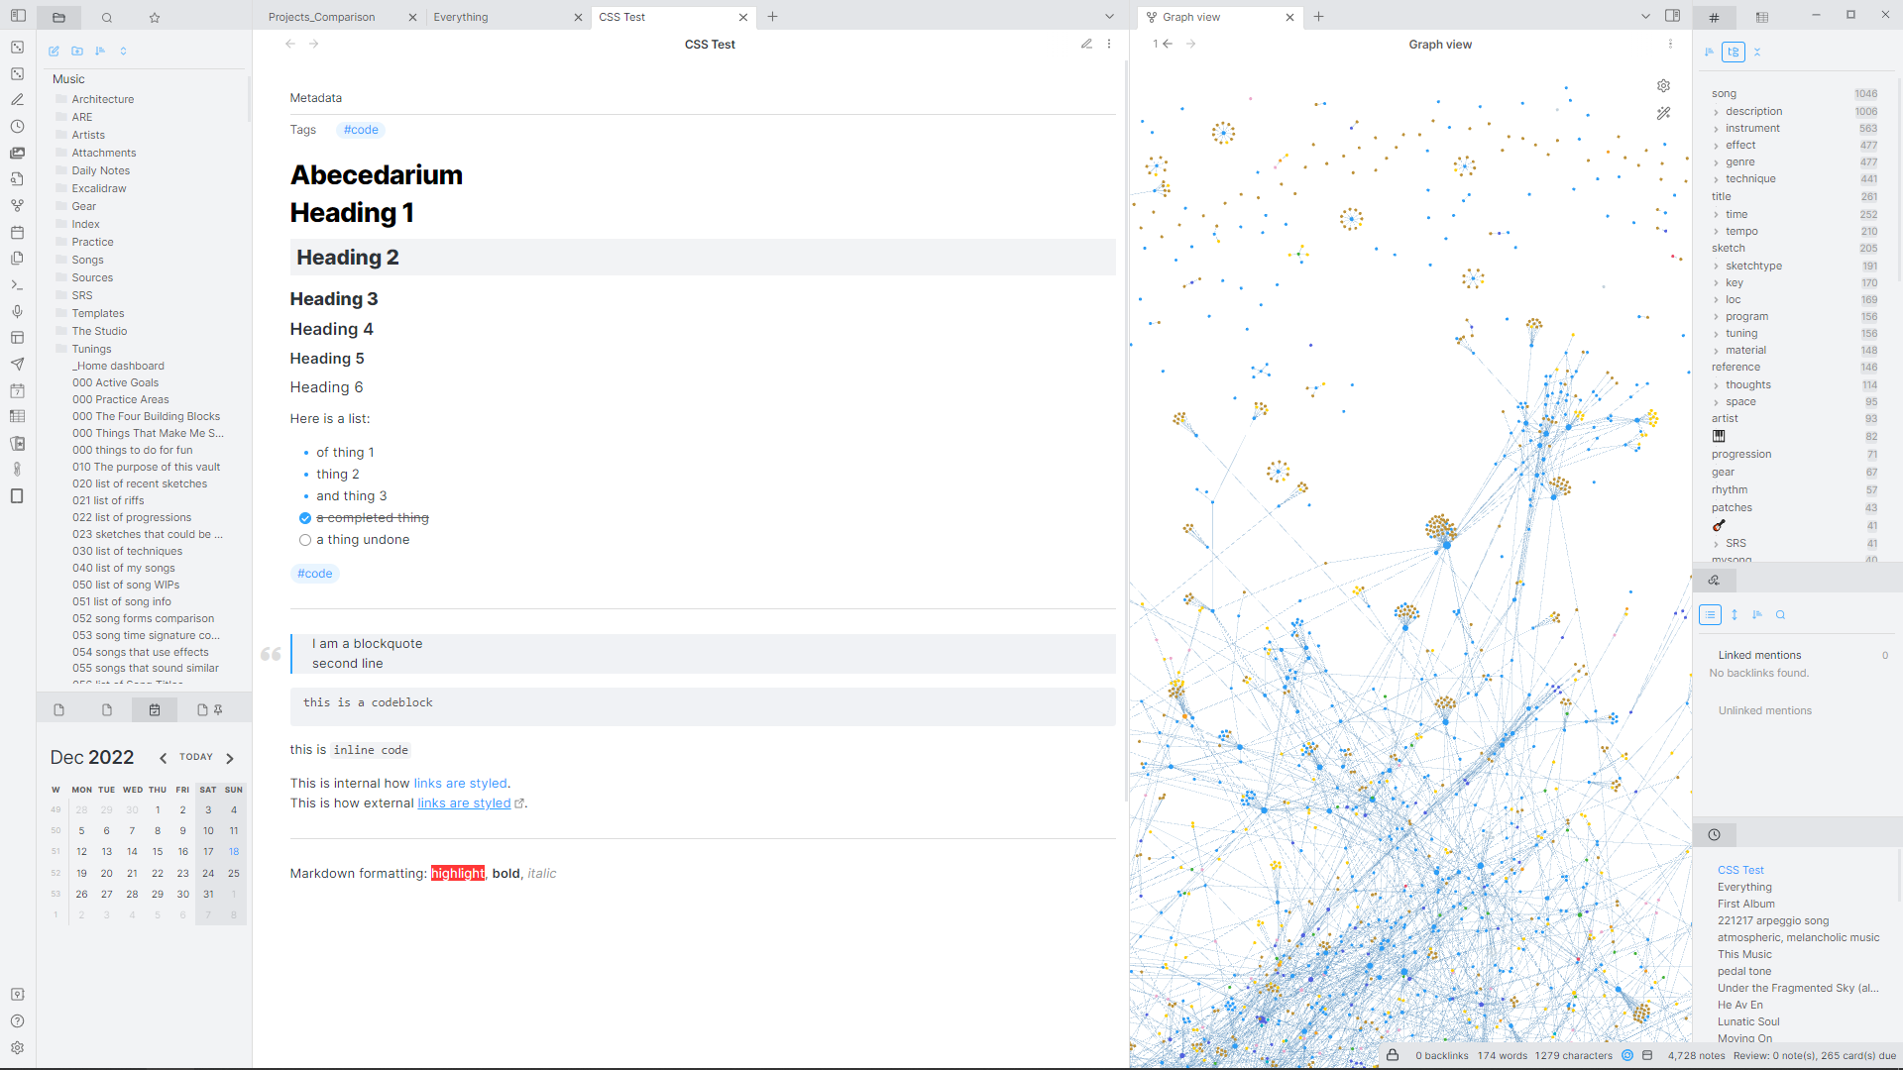Expand the thoughts tag group
The width and height of the screenshot is (1903, 1070).
(1716, 385)
